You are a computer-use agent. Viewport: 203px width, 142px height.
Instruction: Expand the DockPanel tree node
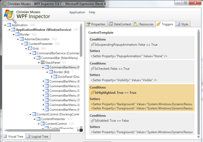point(52,77)
